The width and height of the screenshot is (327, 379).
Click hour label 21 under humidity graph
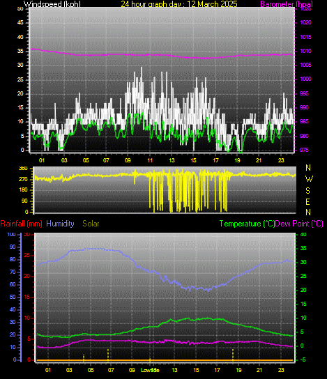[259, 370]
